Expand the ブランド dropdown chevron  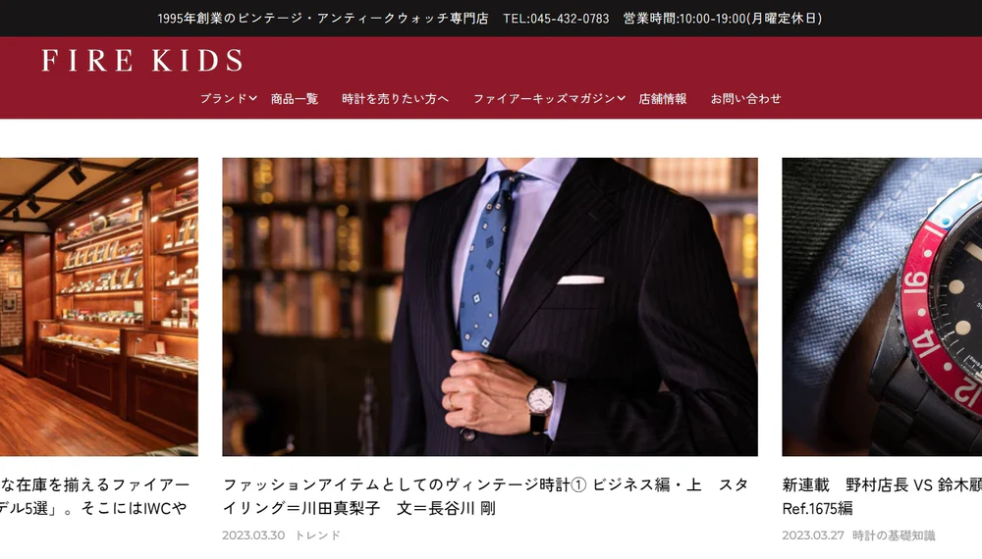[x=253, y=98]
